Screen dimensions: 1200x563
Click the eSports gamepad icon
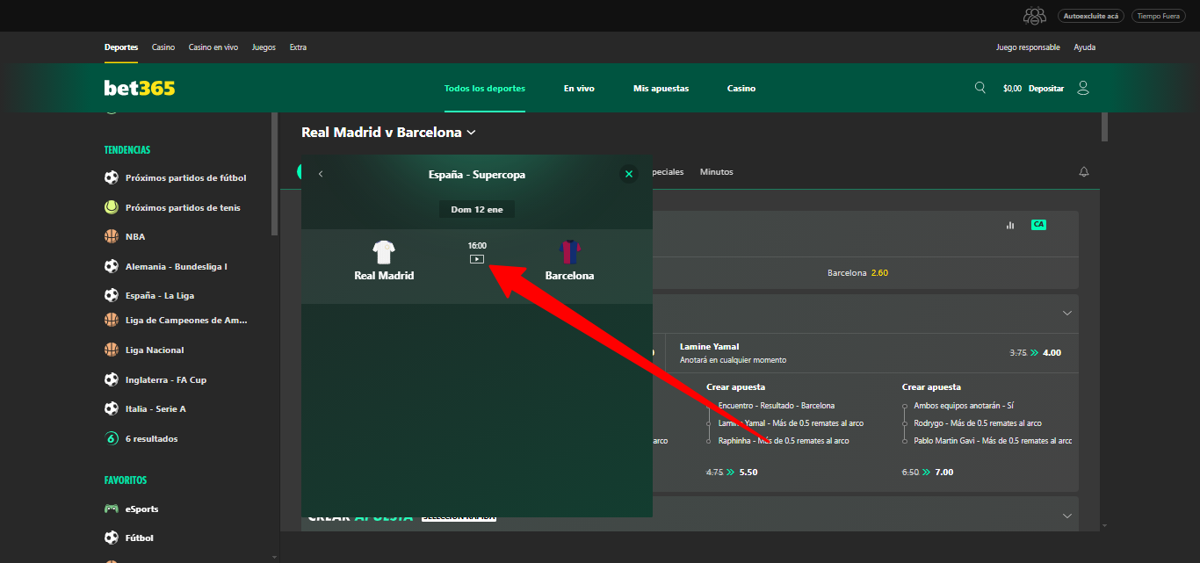coord(112,509)
